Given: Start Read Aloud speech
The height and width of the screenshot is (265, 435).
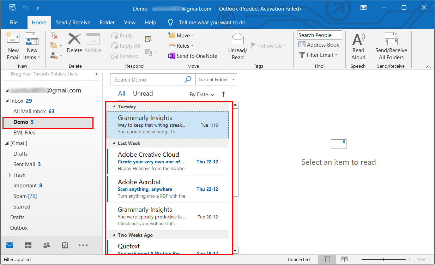Looking at the screenshot, I should coord(358,46).
